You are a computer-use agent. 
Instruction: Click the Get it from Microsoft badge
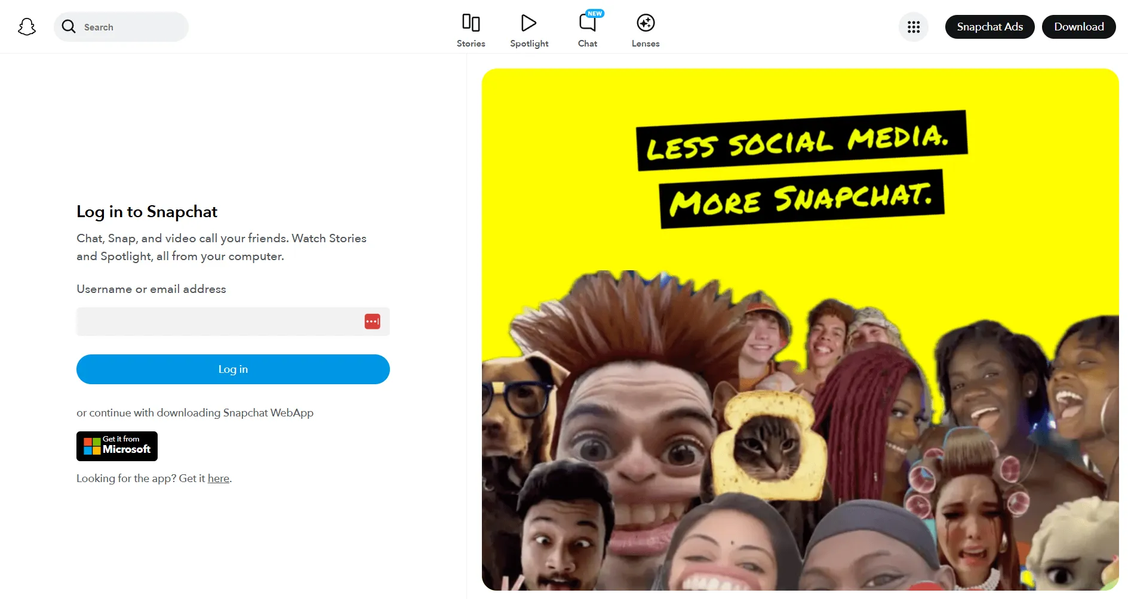tap(116, 446)
